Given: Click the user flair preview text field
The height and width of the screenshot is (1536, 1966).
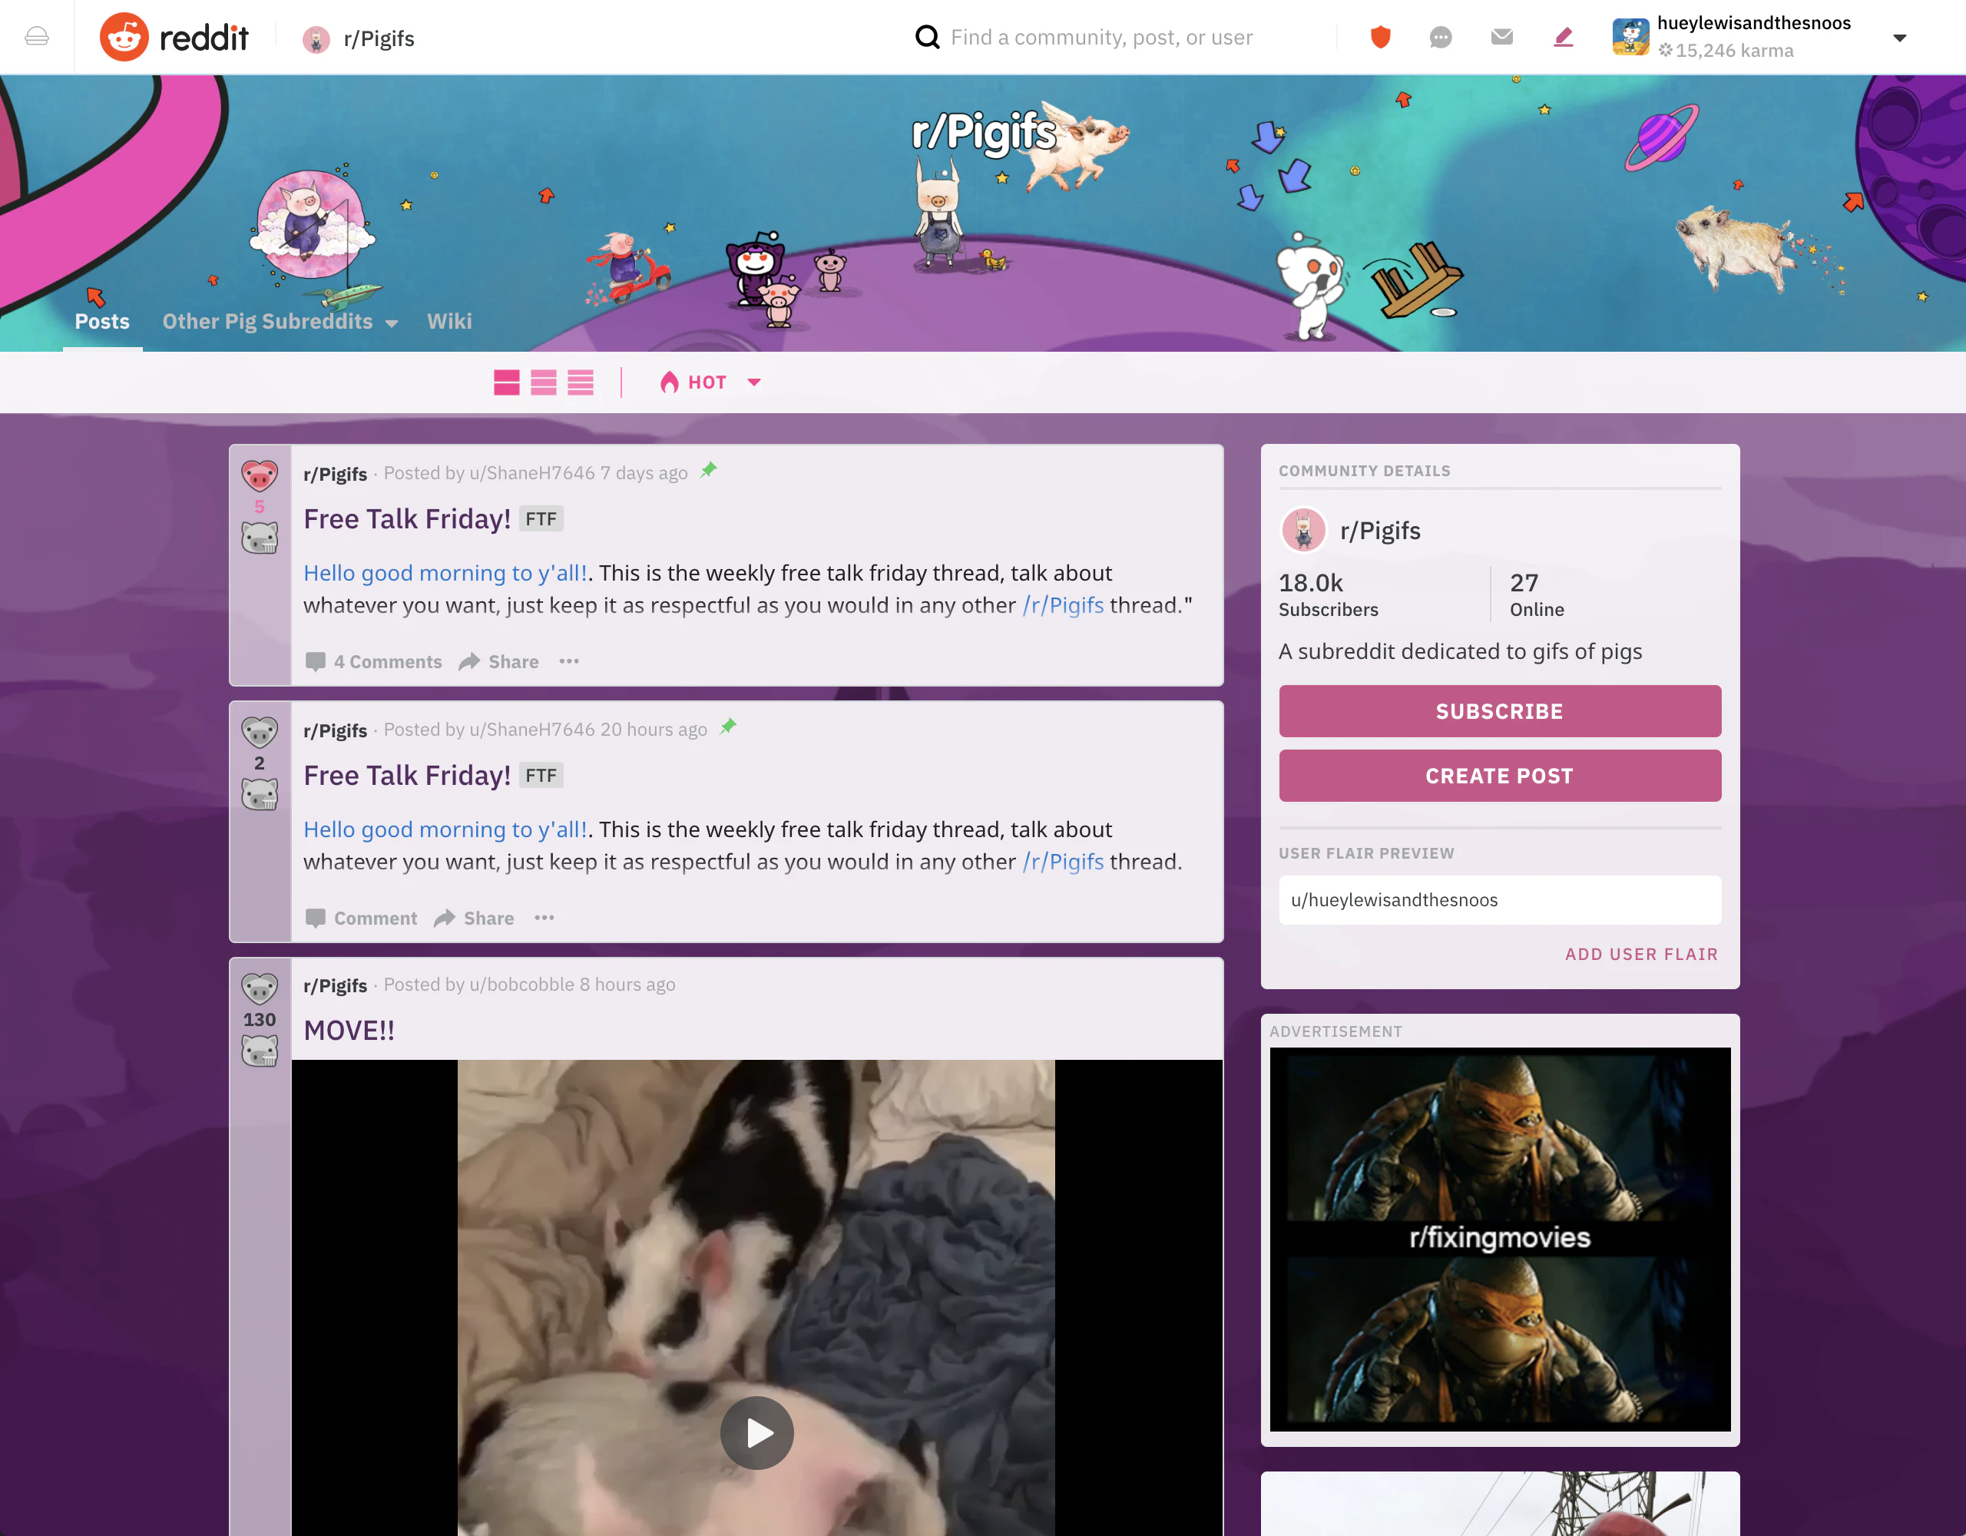Looking at the screenshot, I should click(1499, 899).
